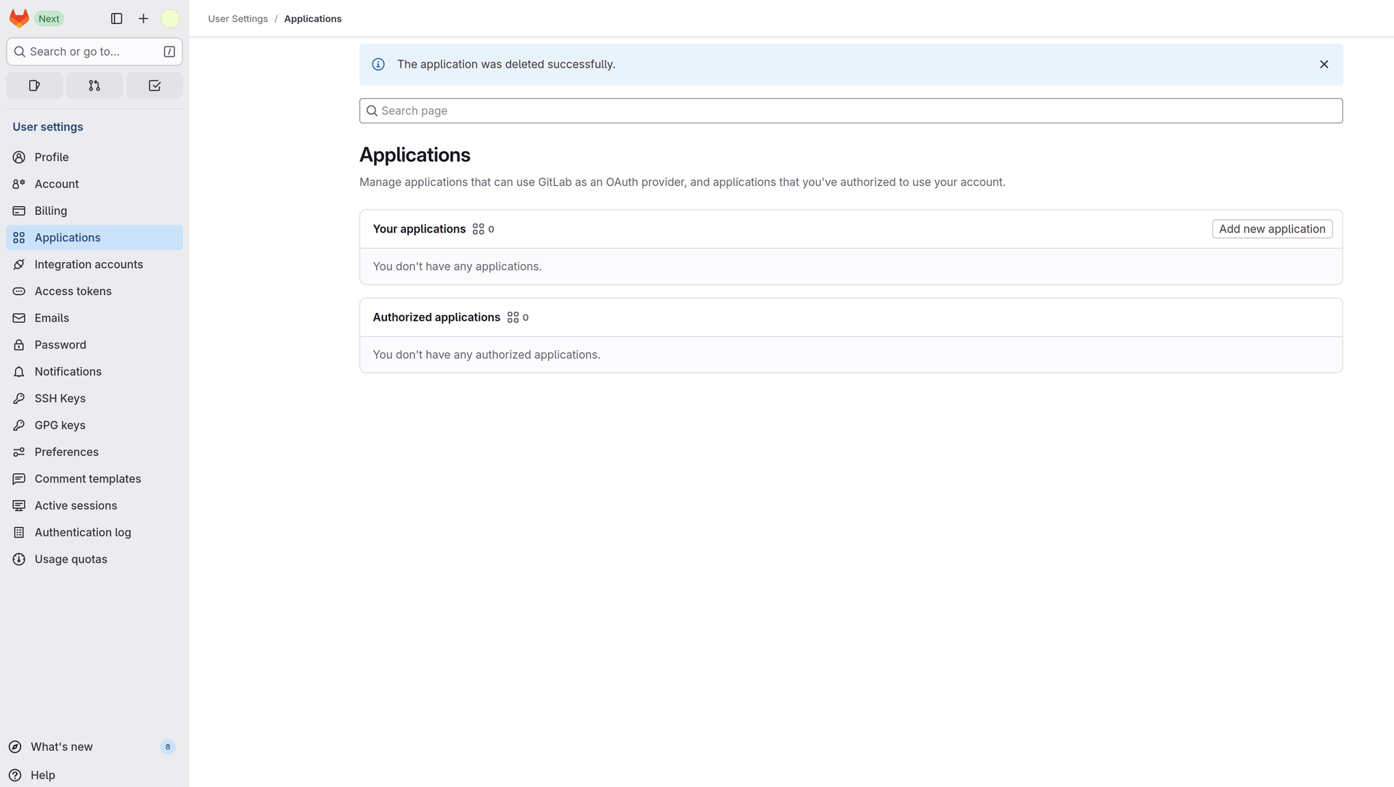
Task: Switch to the Applications settings section
Action: click(67, 237)
